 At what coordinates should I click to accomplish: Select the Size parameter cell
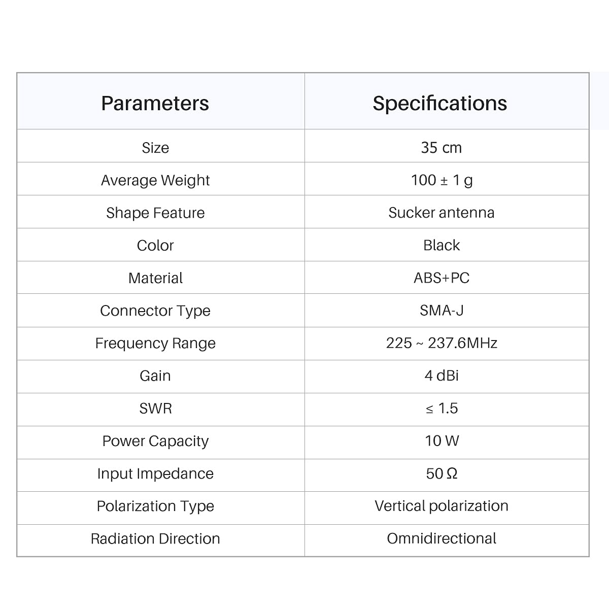pos(155,148)
